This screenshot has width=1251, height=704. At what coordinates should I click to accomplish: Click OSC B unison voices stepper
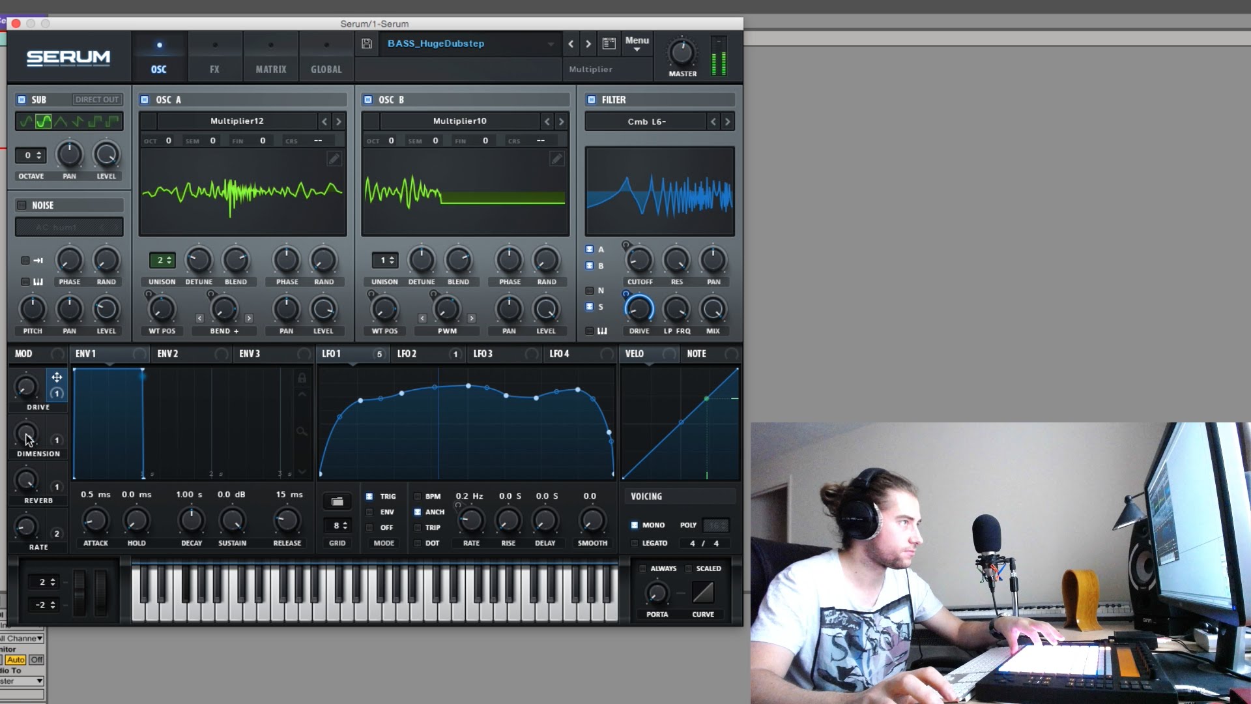point(385,260)
